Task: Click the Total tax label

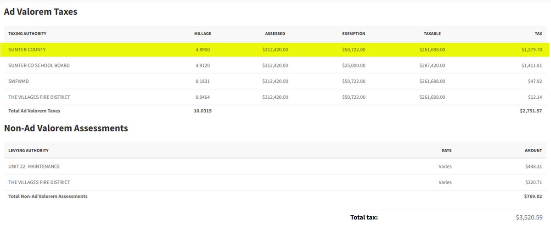Action: pos(364,217)
